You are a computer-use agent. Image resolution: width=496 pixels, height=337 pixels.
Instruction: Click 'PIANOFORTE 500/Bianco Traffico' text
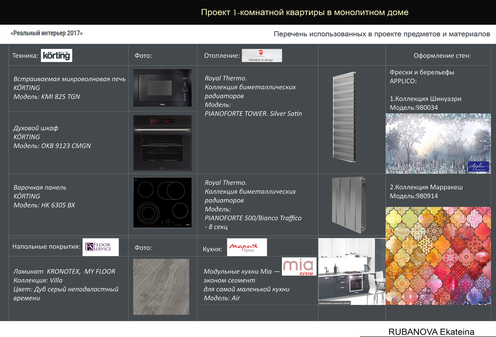point(253,218)
